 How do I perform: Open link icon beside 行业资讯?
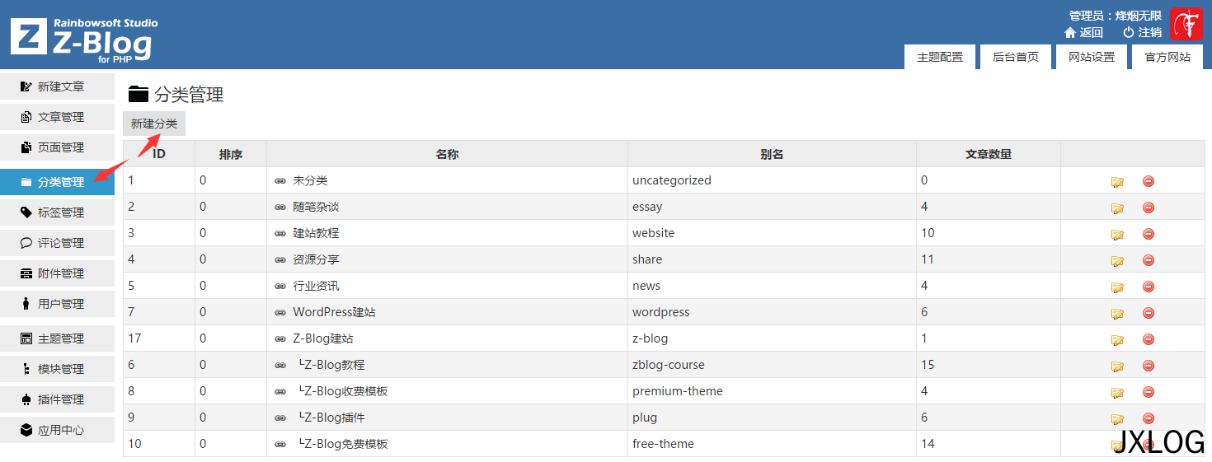coord(280,287)
